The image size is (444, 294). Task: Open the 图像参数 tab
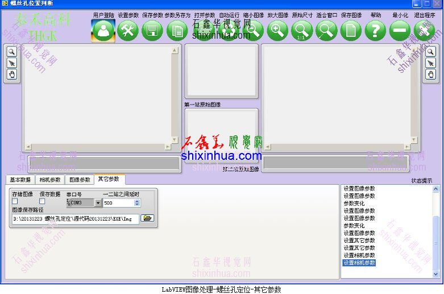coord(79,180)
